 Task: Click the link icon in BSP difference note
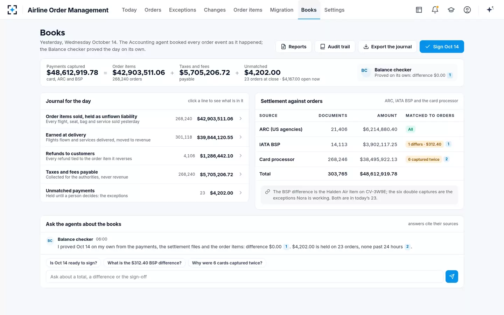click(x=267, y=192)
